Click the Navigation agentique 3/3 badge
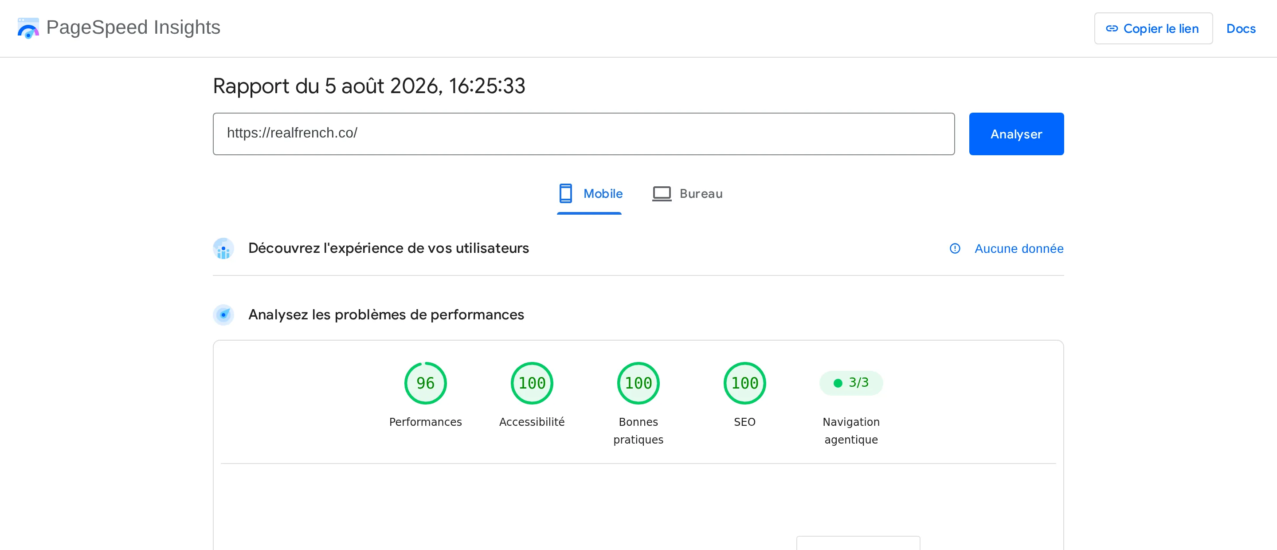 [851, 383]
